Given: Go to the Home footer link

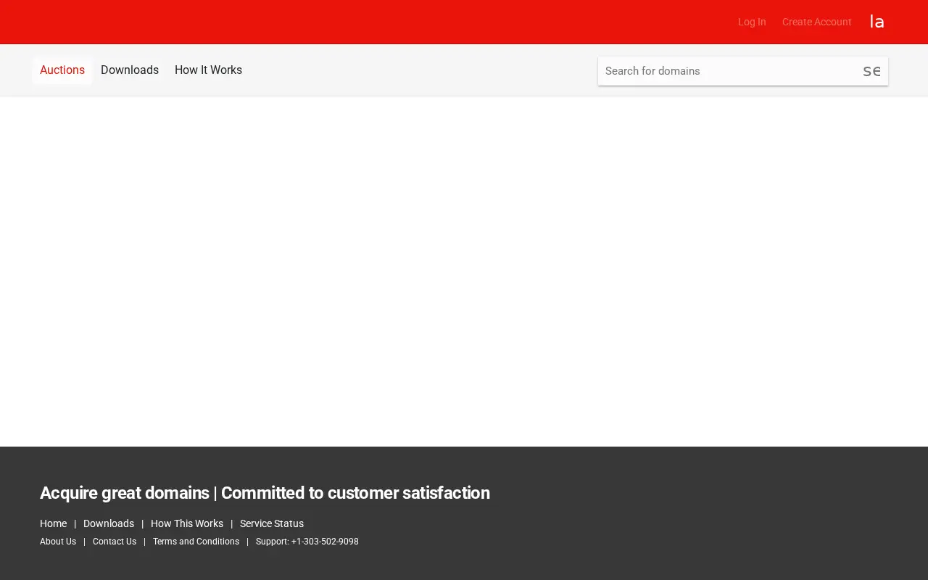Looking at the screenshot, I should [x=53, y=523].
